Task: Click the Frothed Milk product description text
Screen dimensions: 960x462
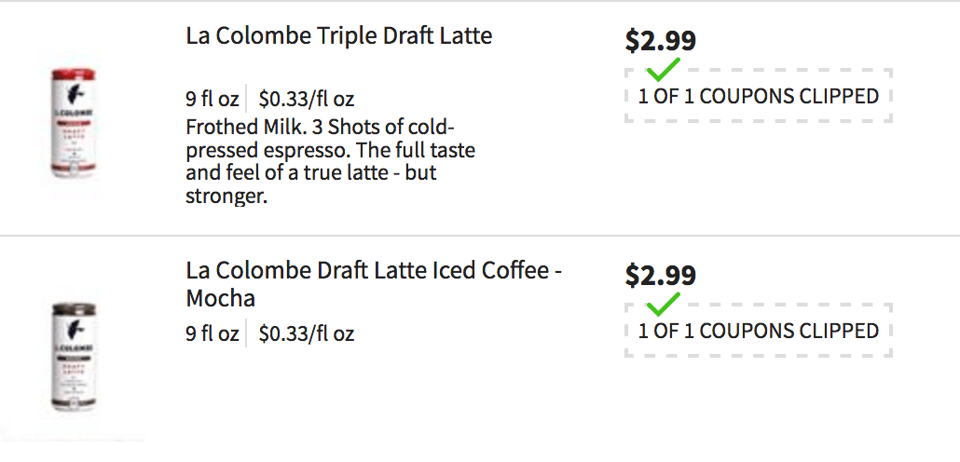Action: click(331, 161)
